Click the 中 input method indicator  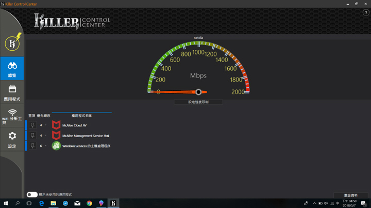click(x=338, y=203)
